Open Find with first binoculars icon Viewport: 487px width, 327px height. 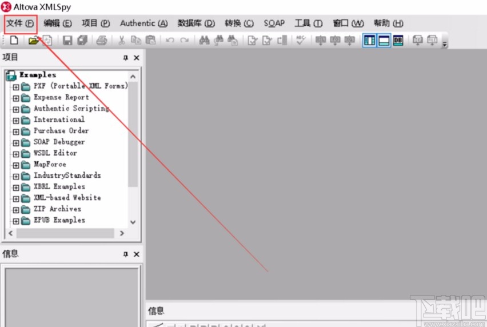(x=204, y=40)
